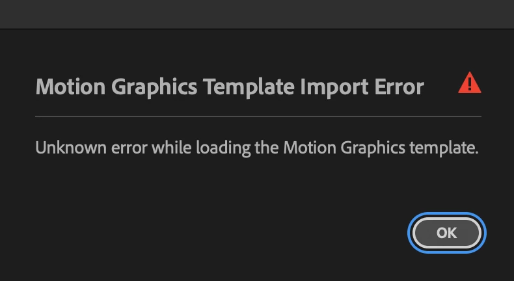
Task: Click the blue-outlined focused OK button
Action: pos(447,233)
